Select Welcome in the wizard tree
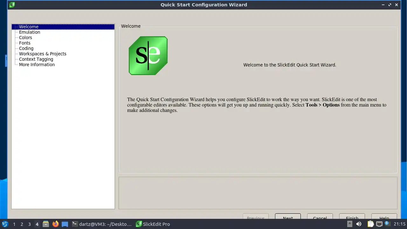 pos(63,27)
